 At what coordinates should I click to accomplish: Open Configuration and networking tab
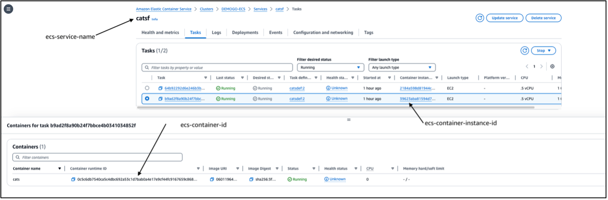(x=323, y=33)
